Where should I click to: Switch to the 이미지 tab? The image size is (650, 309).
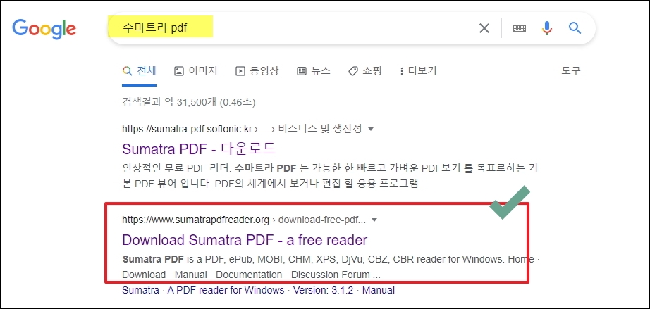click(x=196, y=71)
